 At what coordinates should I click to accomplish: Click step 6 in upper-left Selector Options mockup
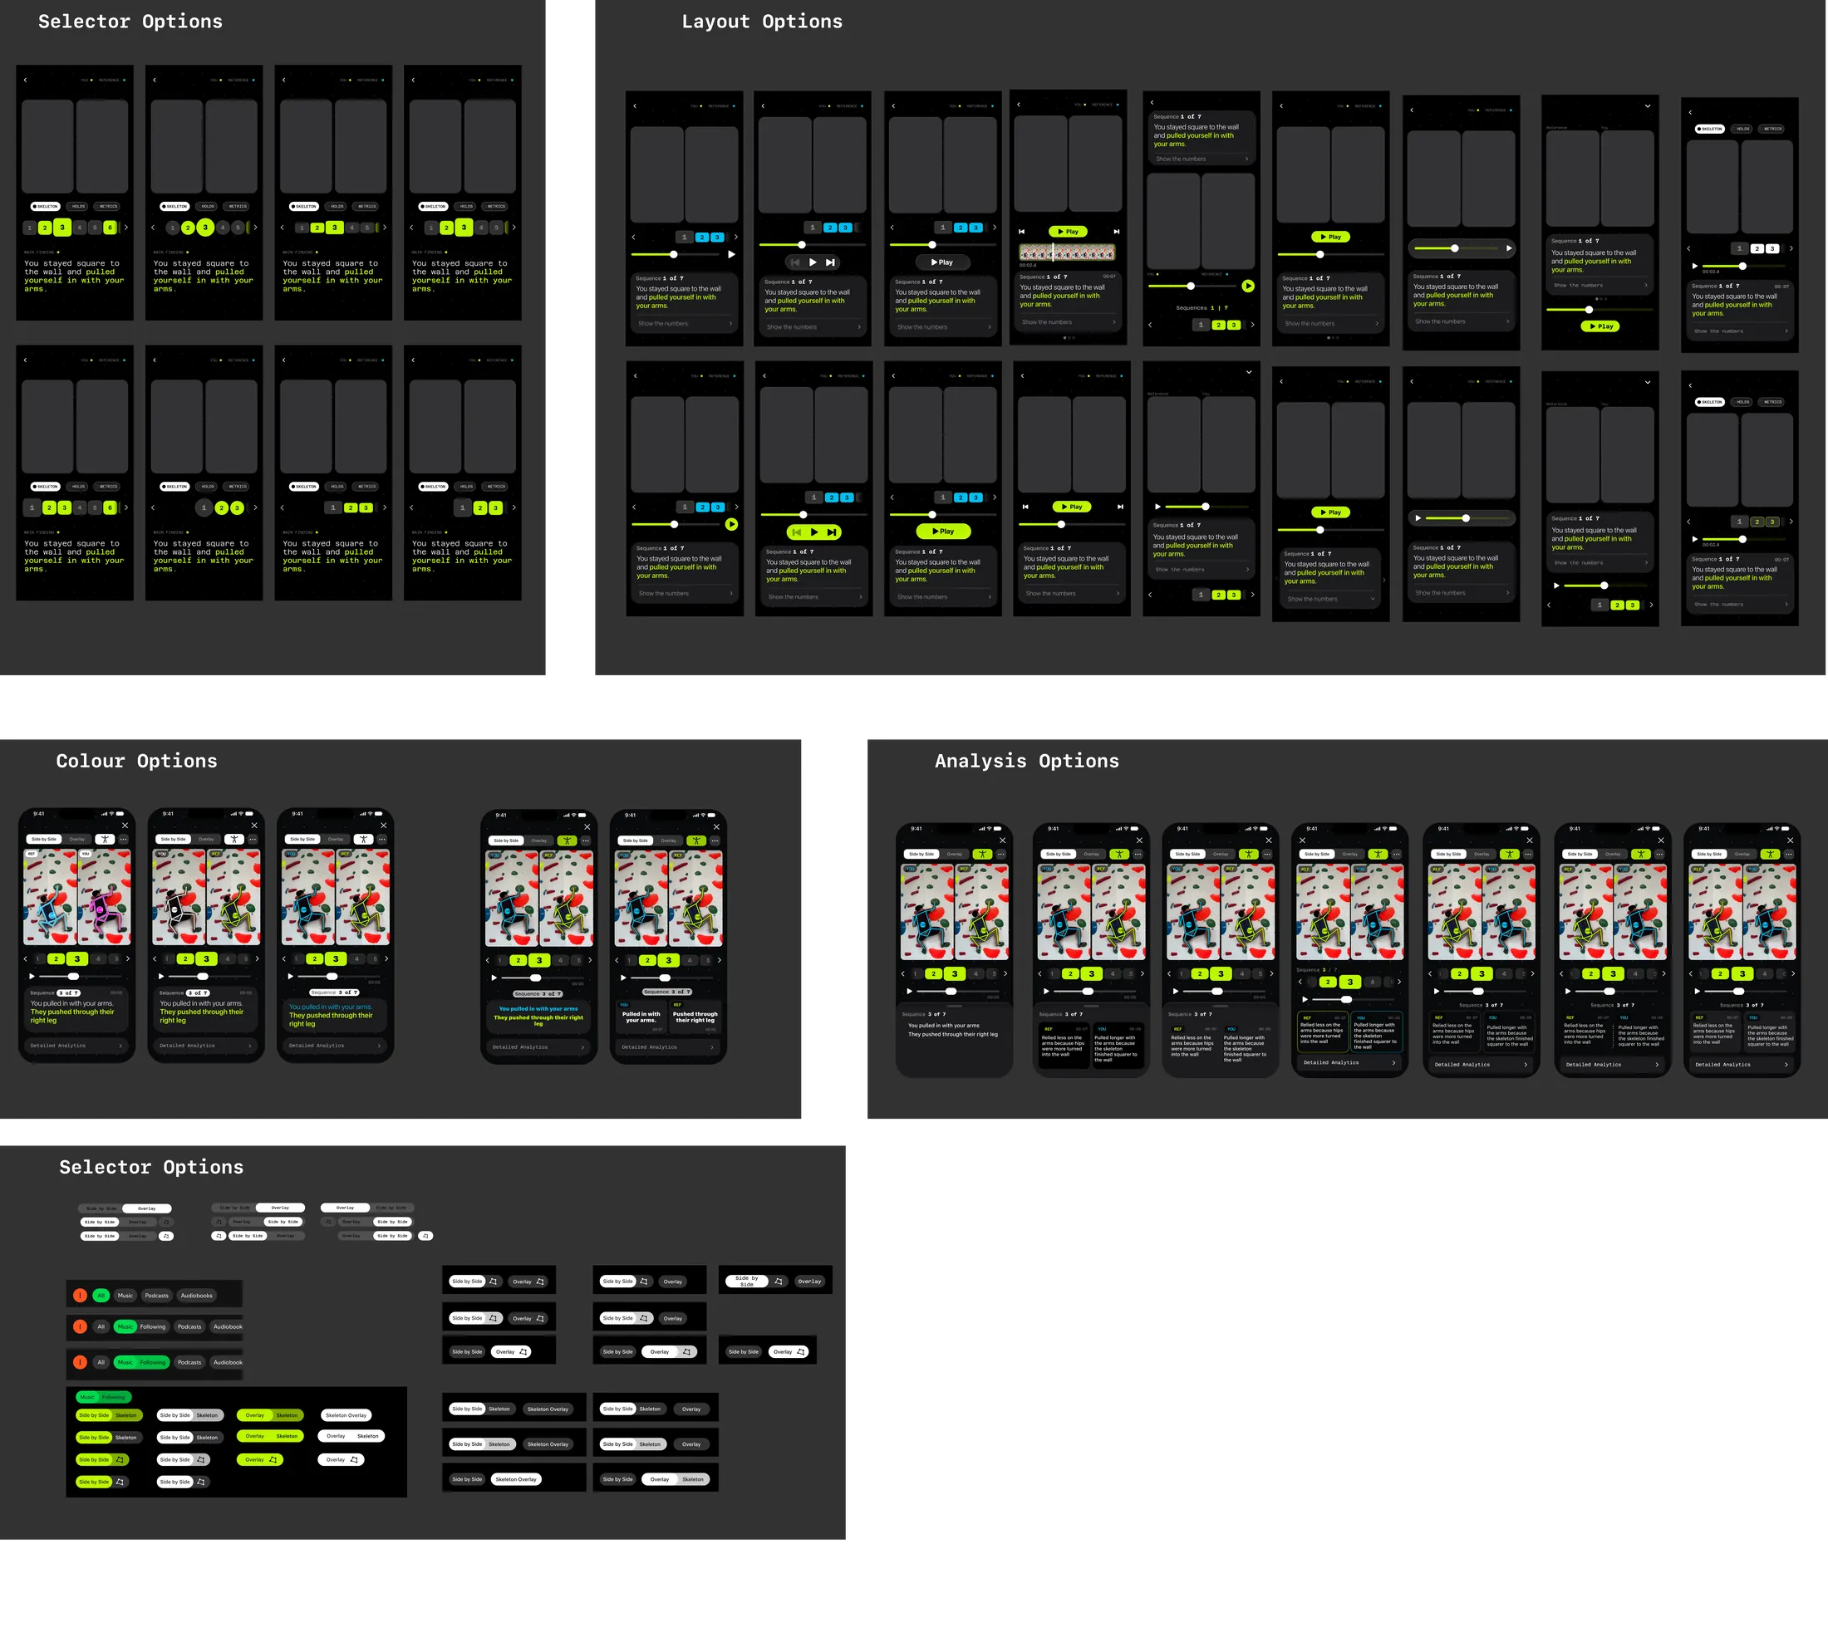(x=110, y=228)
